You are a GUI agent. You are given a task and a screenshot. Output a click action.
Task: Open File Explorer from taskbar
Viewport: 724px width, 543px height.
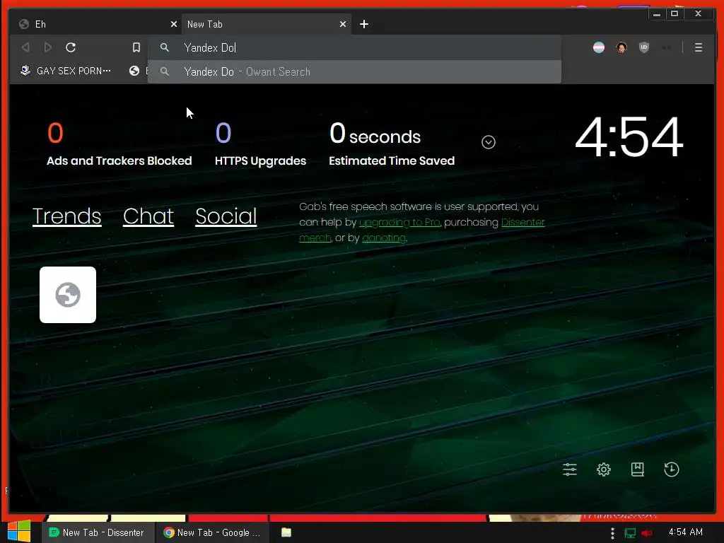click(x=286, y=532)
